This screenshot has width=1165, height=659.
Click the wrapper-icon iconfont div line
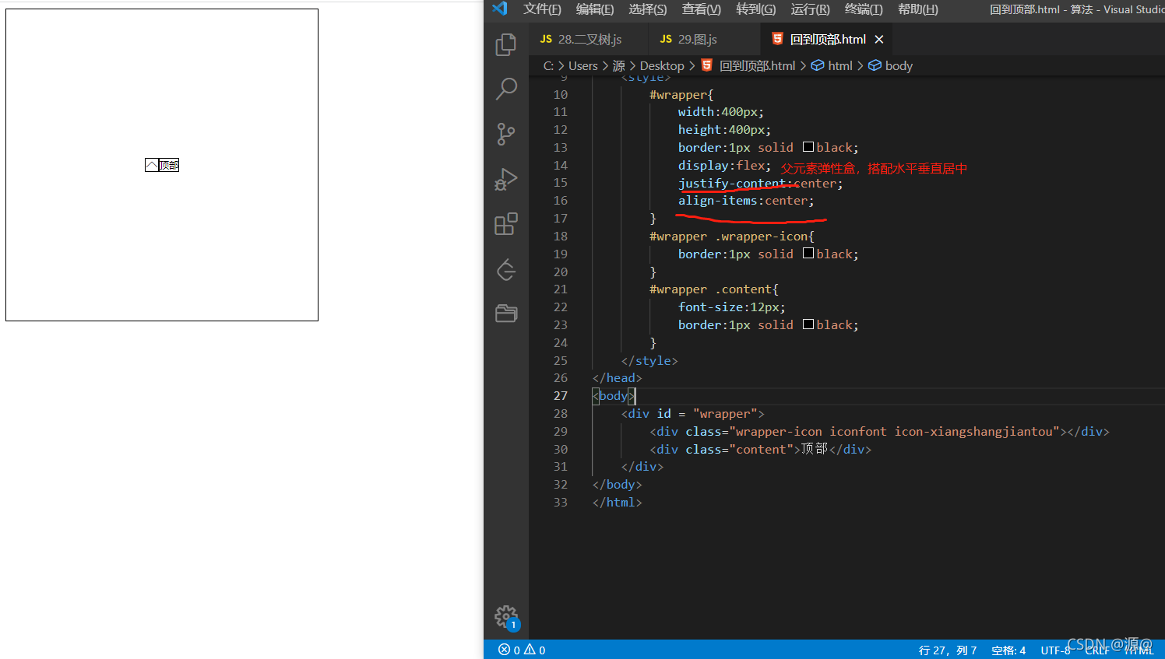point(879,432)
